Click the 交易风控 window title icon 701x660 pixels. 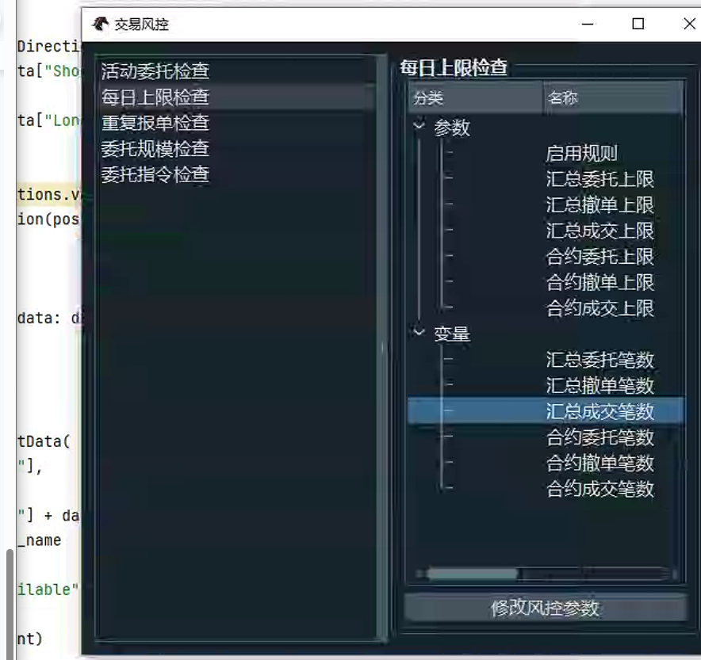pyautogui.click(x=100, y=25)
